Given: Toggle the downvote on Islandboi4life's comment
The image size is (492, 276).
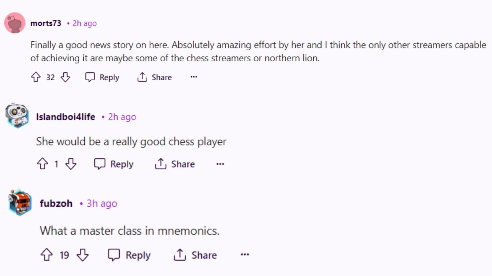Looking at the screenshot, I should [71, 164].
